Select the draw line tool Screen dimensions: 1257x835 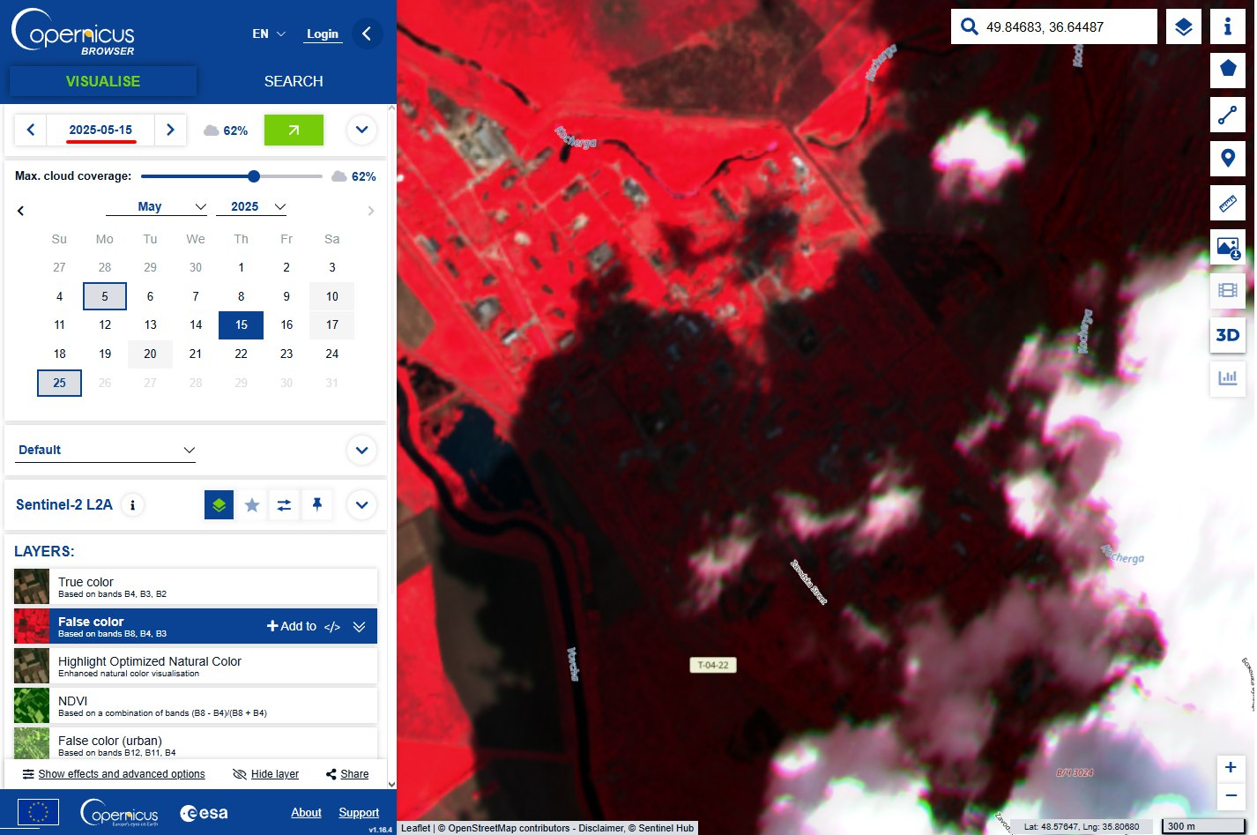[1228, 115]
